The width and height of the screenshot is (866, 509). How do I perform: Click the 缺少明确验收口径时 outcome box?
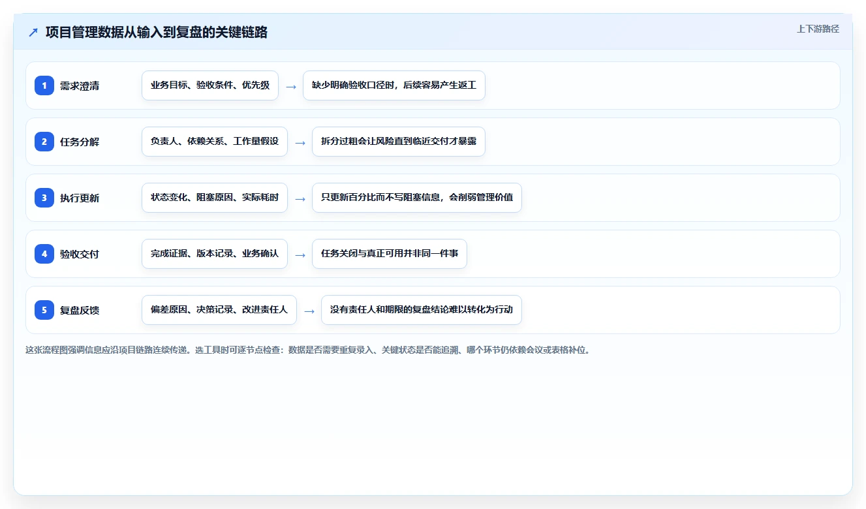(394, 85)
